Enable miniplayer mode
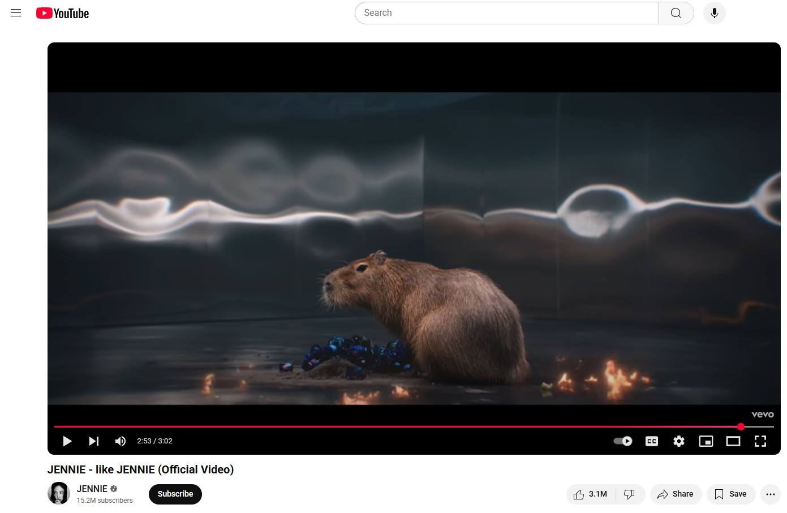Image resolution: width=787 pixels, height=513 pixels. pyautogui.click(x=706, y=441)
